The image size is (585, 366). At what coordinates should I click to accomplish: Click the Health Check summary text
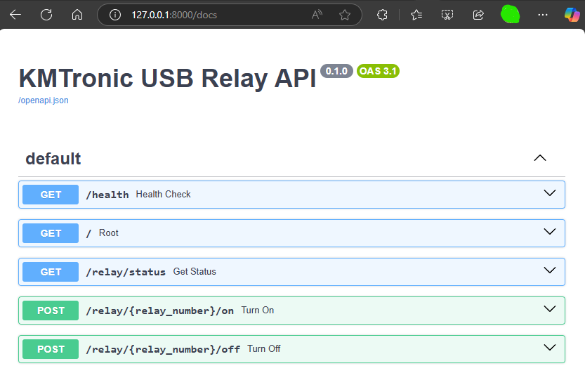point(163,194)
